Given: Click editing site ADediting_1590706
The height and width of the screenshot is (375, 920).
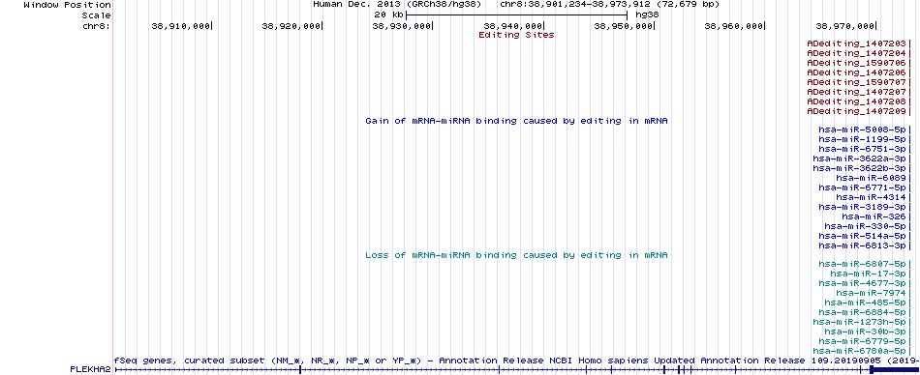Looking at the screenshot, I should click(857, 63).
